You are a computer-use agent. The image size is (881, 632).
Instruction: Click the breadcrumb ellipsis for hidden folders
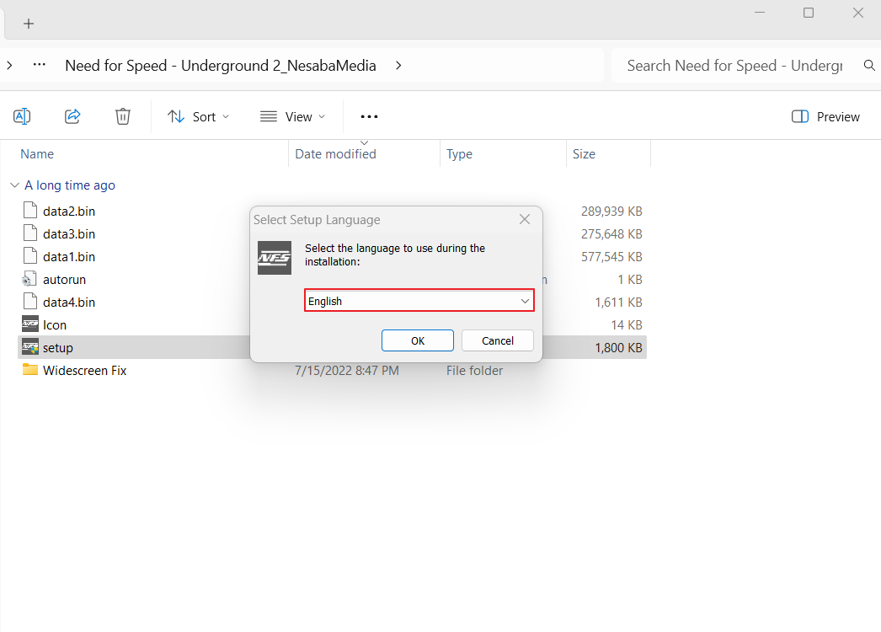click(40, 65)
